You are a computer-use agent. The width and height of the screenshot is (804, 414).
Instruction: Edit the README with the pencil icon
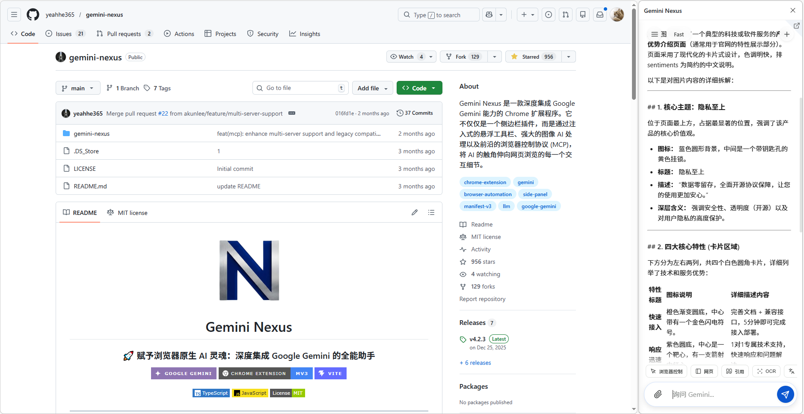(415, 212)
